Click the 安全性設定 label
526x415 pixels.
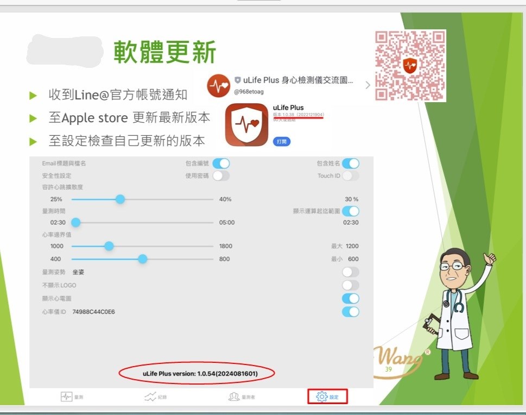point(56,175)
